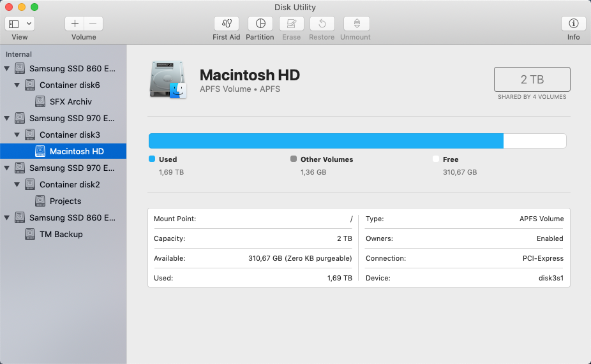Image resolution: width=591 pixels, height=364 pixels.
Task: Close the Disk Utility window
Action: [9, 7]
